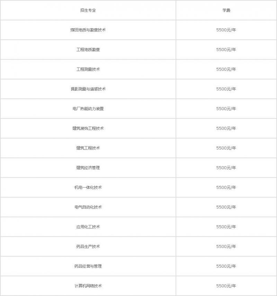277x296 pixels.
Task: Select the 应用化工技术 table cell
Action: (88, 227)
